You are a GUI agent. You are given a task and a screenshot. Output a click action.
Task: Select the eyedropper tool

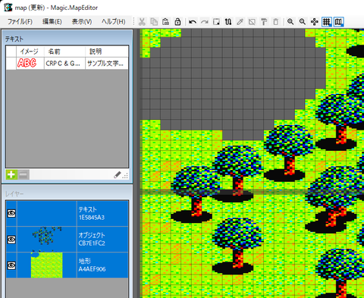point(240,22)
